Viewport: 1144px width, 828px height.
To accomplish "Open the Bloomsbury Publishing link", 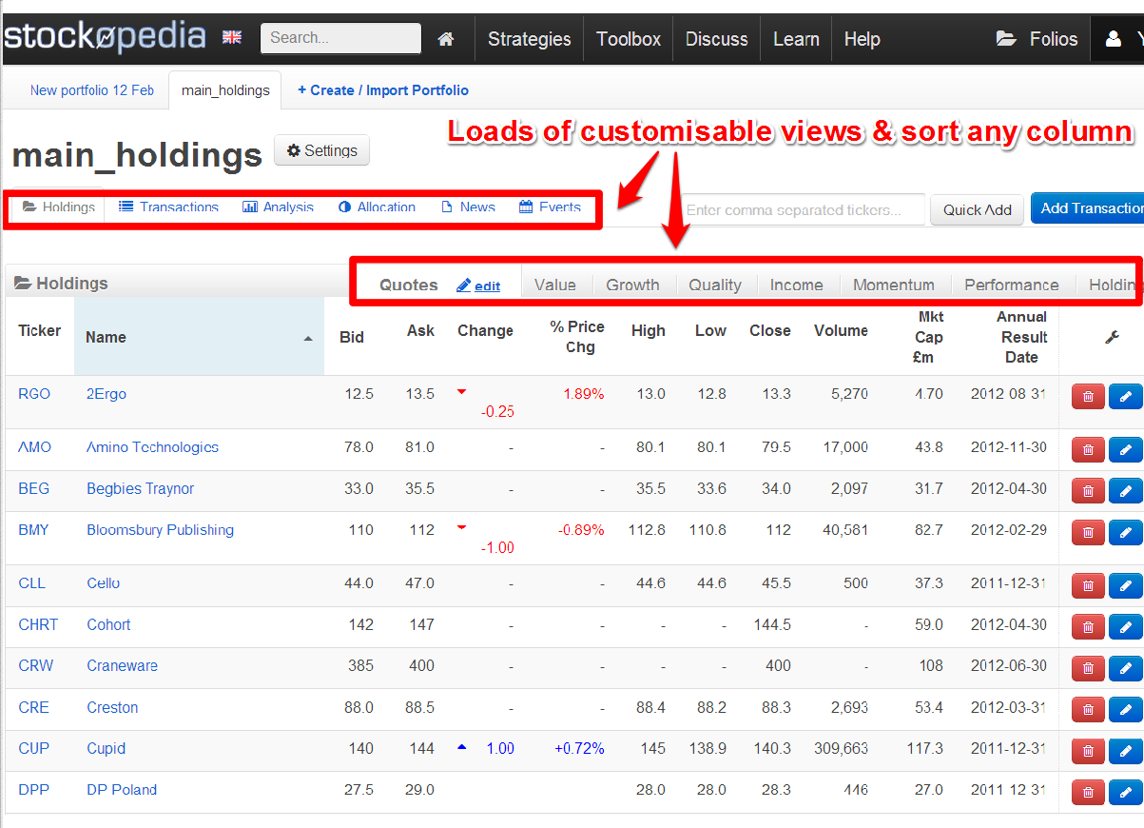I will click(160, 530).
